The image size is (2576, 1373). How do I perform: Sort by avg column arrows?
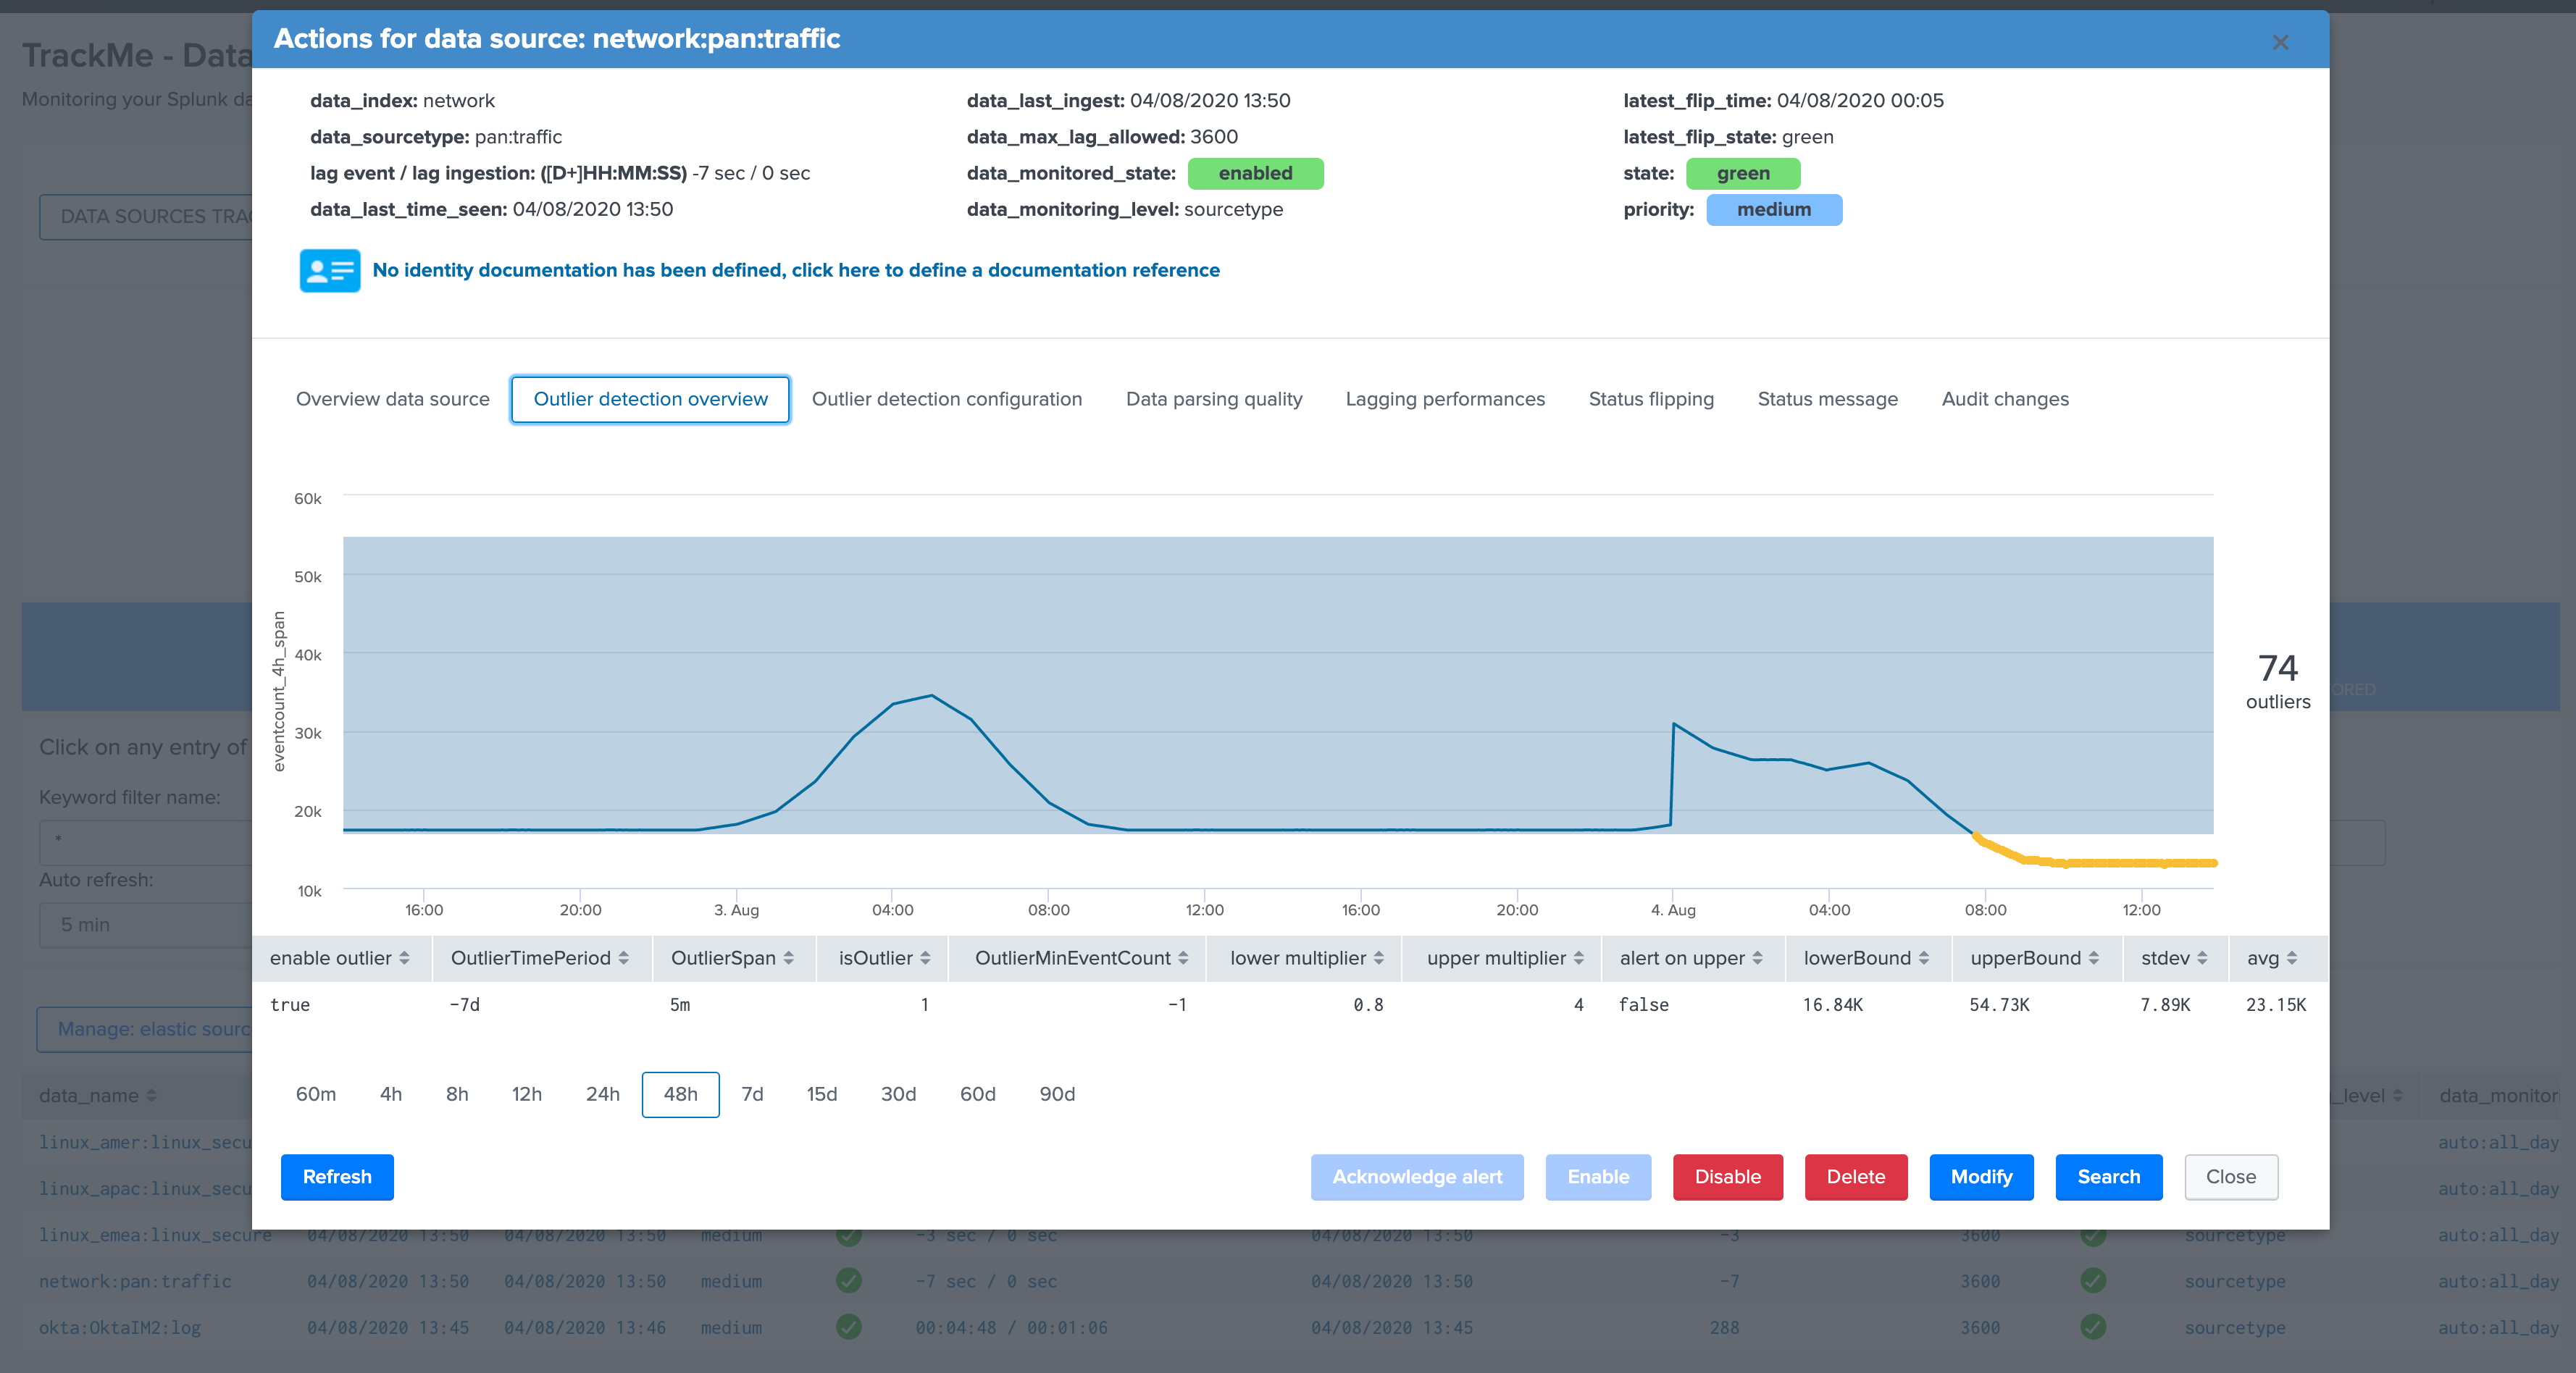[x=2291, y=958]
